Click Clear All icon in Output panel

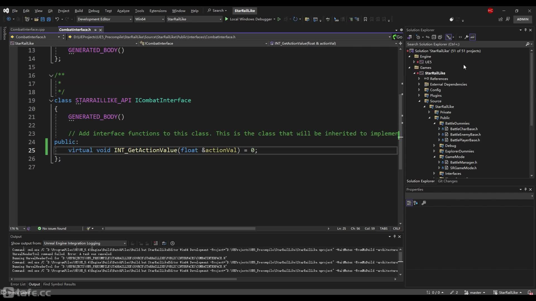pyautogui.click(x=156, y=243)
